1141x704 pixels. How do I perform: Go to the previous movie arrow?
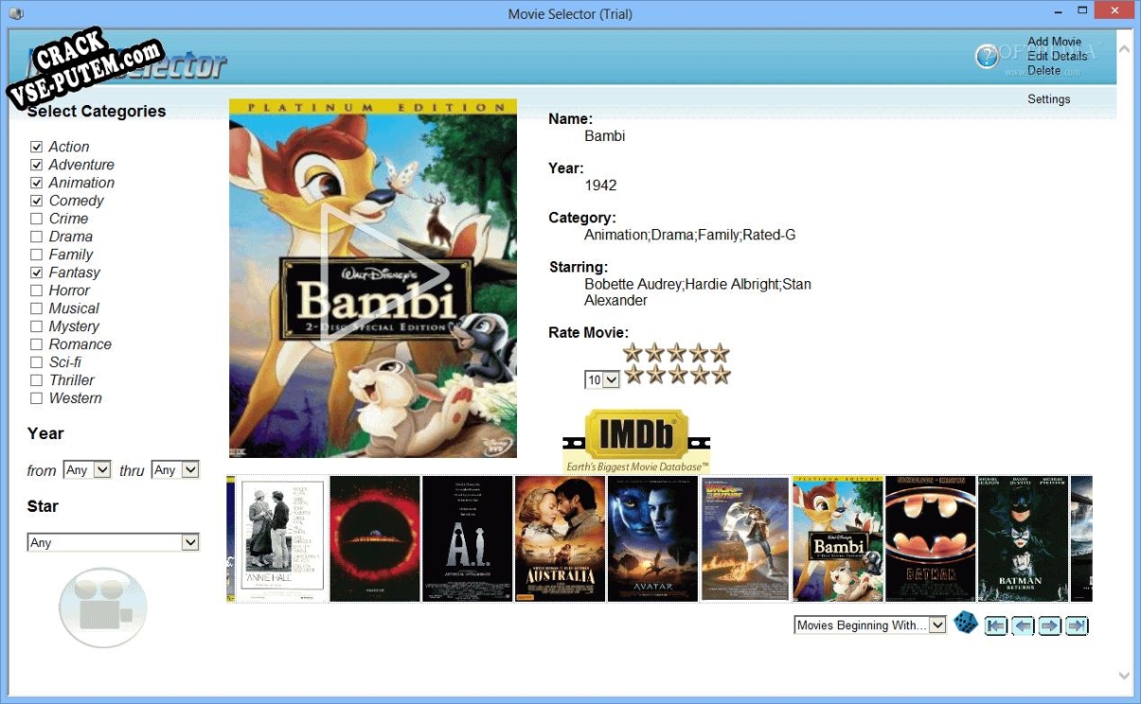1023,625
